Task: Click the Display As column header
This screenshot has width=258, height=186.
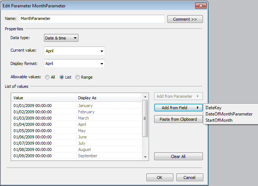Action: coord(108,98)
